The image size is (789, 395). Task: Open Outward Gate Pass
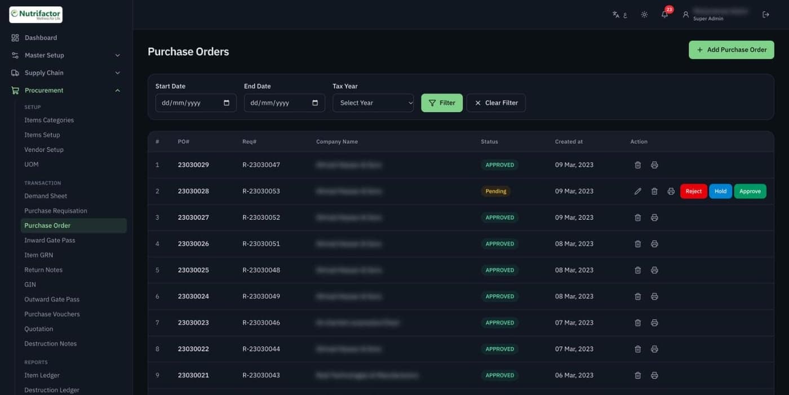point(52,299)
